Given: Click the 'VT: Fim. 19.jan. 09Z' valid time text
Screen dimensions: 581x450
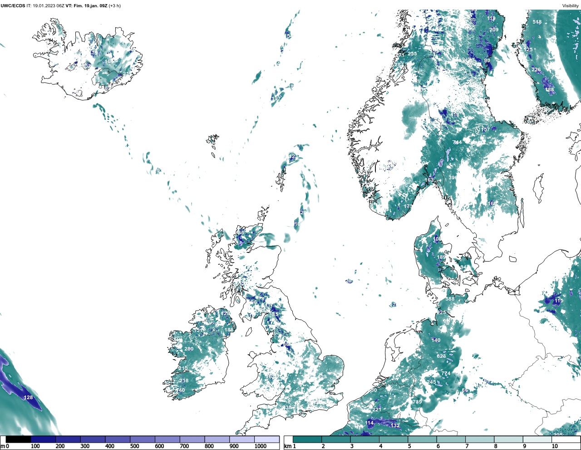Looking at the screenshot, I should (86, 6).
